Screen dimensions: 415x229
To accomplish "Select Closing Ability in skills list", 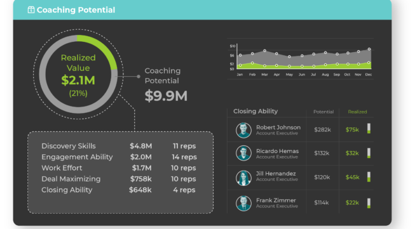I will click(118, 190).
